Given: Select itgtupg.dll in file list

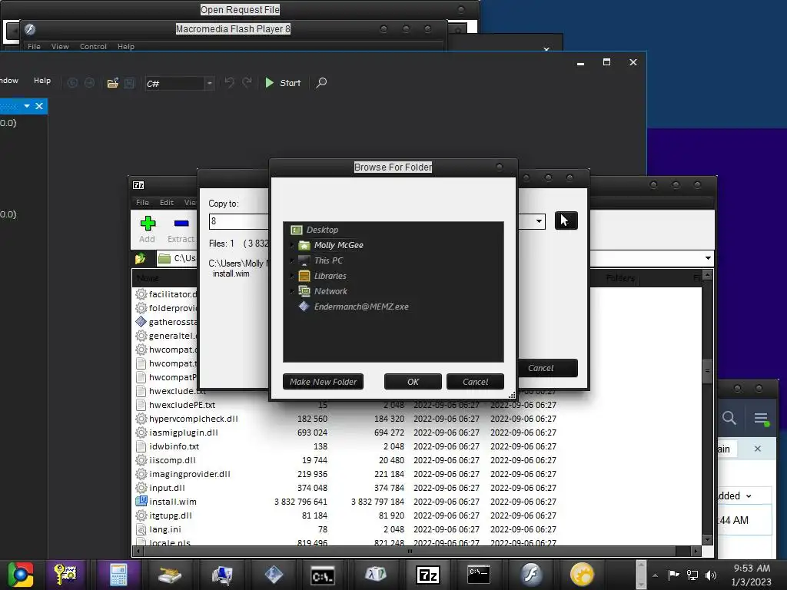Looking at the screenshot, I should coord(170,515).
